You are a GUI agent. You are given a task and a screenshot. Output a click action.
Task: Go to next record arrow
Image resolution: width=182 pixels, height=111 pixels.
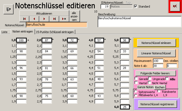[44, 19]
